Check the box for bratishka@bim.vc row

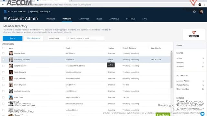pos(3,79)
